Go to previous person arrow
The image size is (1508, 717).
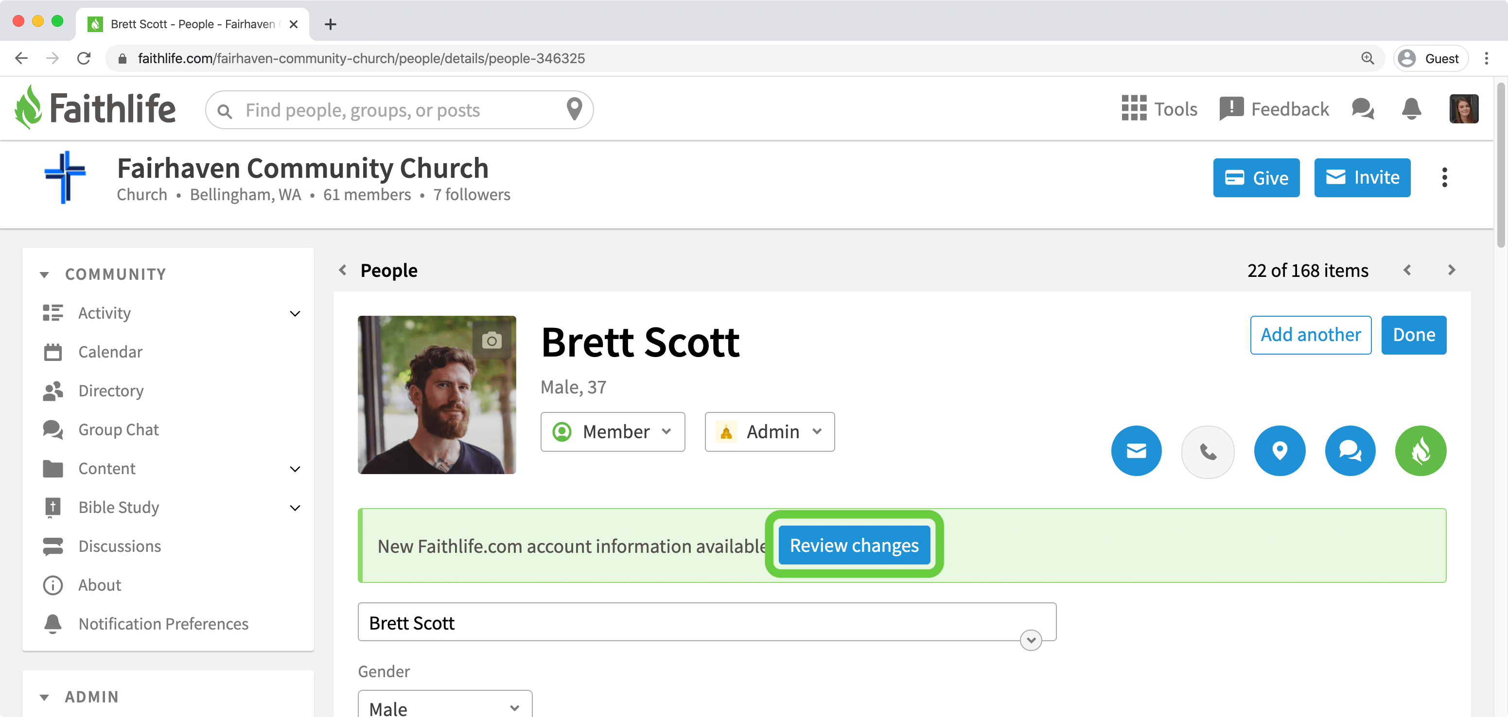click(1407, 270)
